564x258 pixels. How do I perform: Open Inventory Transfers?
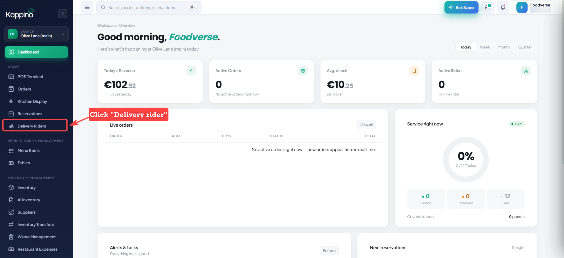(x=36, y=225)
